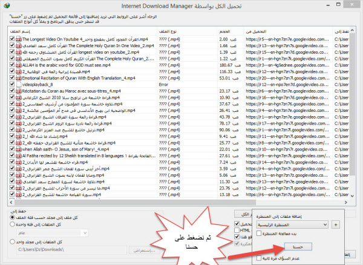Open the 'عام' category dropdown
This screenshot has width=363, height=265.
click(52, 233)
